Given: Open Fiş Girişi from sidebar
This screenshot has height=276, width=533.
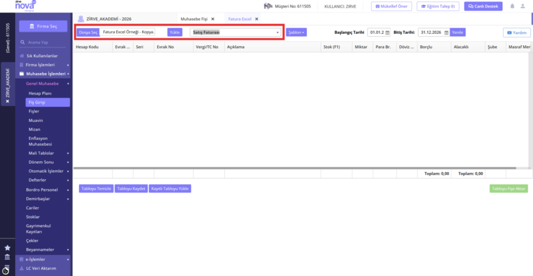Looking at the screenshot, I should pos(47,102).
